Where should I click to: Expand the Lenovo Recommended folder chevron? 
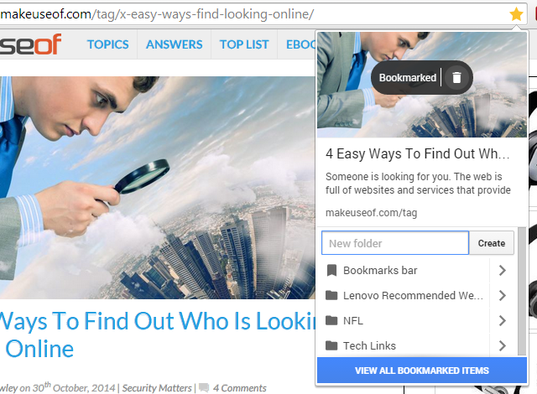click(502, 295)
